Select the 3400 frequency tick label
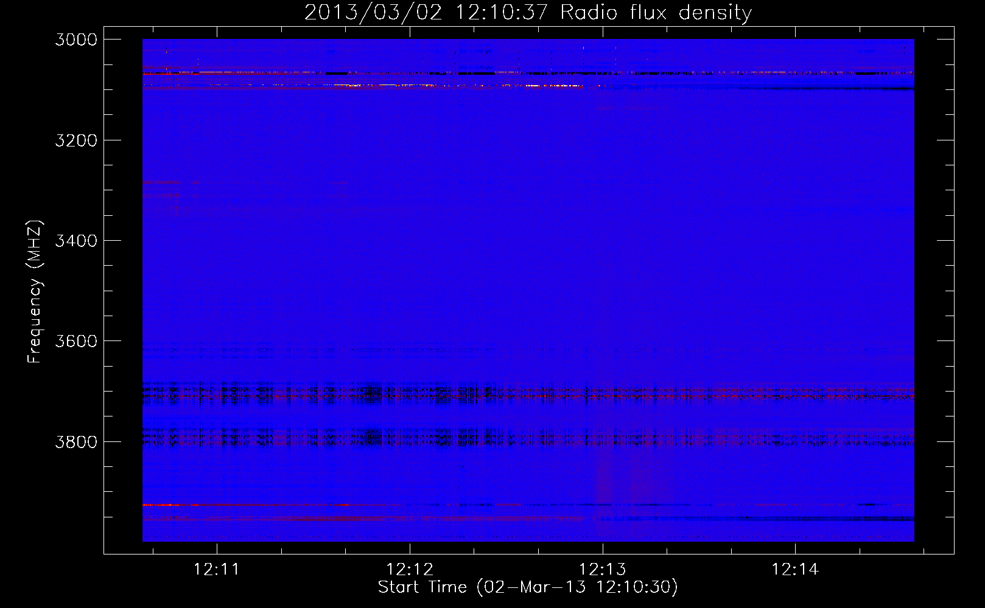 (x=76, y=241)
